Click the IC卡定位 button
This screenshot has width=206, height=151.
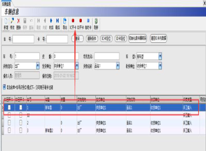coord(106,38)
